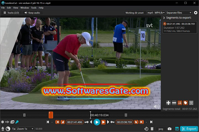Click the simple mode toggle baby icon
199x132 pixels.
point(3,129)
